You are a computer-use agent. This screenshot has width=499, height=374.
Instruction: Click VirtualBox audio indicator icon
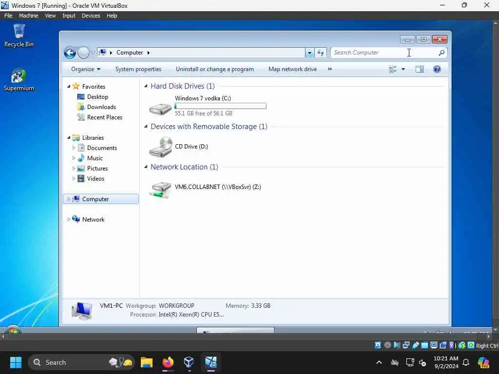click(x=397, y=345)
